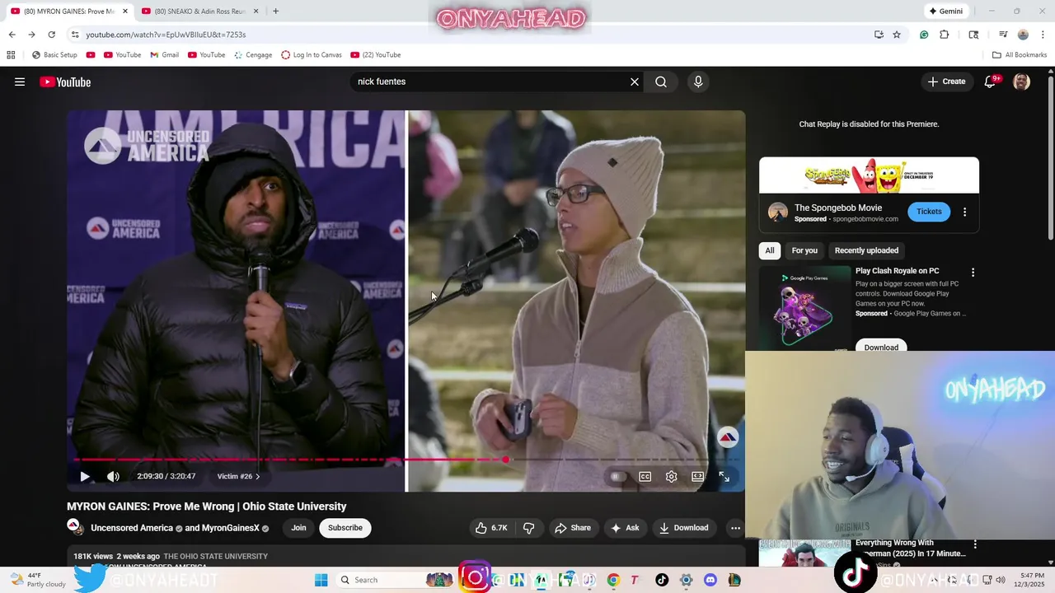Viewport: 1055px width, 593px height.
Task: Open the Create menu
Action: click(946, 82)
